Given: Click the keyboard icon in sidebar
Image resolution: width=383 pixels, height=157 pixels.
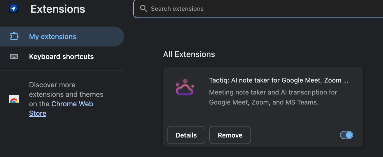Looking at the screenshot, I should (x=14, y=56).
